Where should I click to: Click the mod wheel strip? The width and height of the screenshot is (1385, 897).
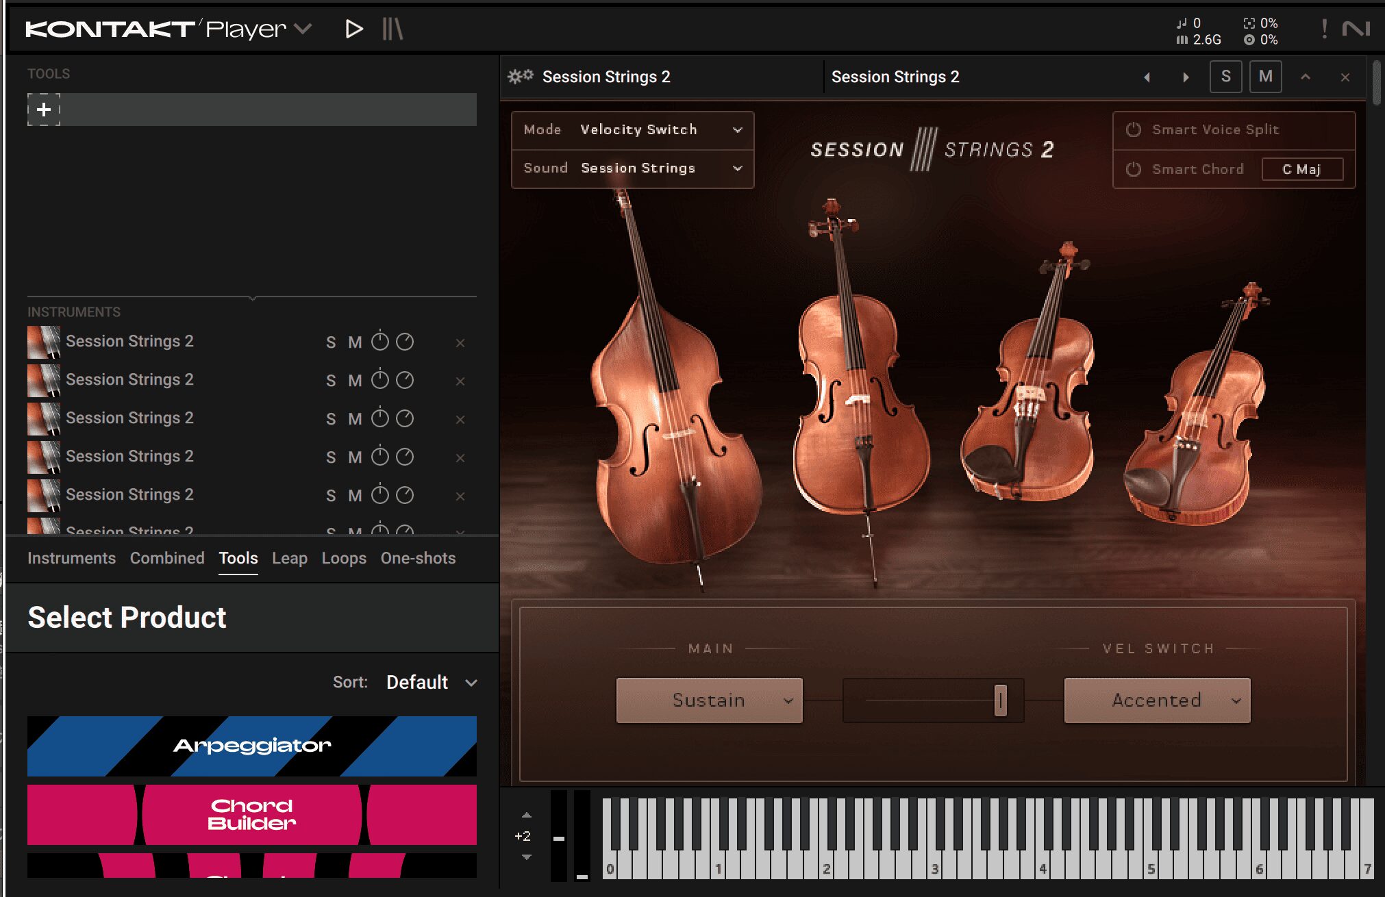pos(582,835)
